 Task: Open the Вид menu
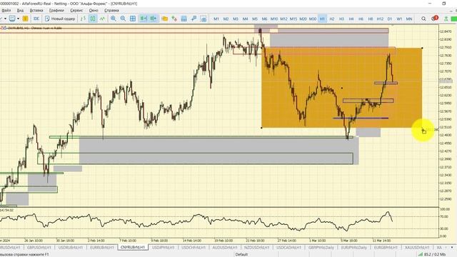coord(20,10)
